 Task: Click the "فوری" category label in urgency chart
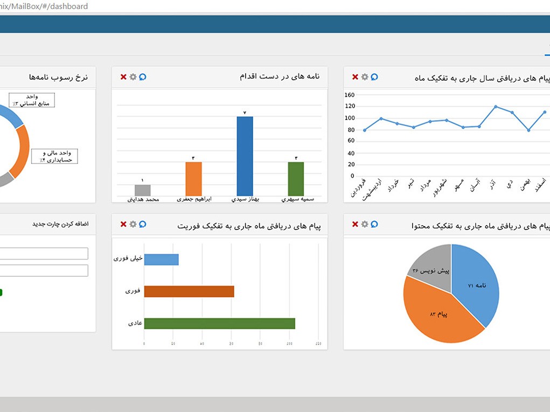point(133,291)
